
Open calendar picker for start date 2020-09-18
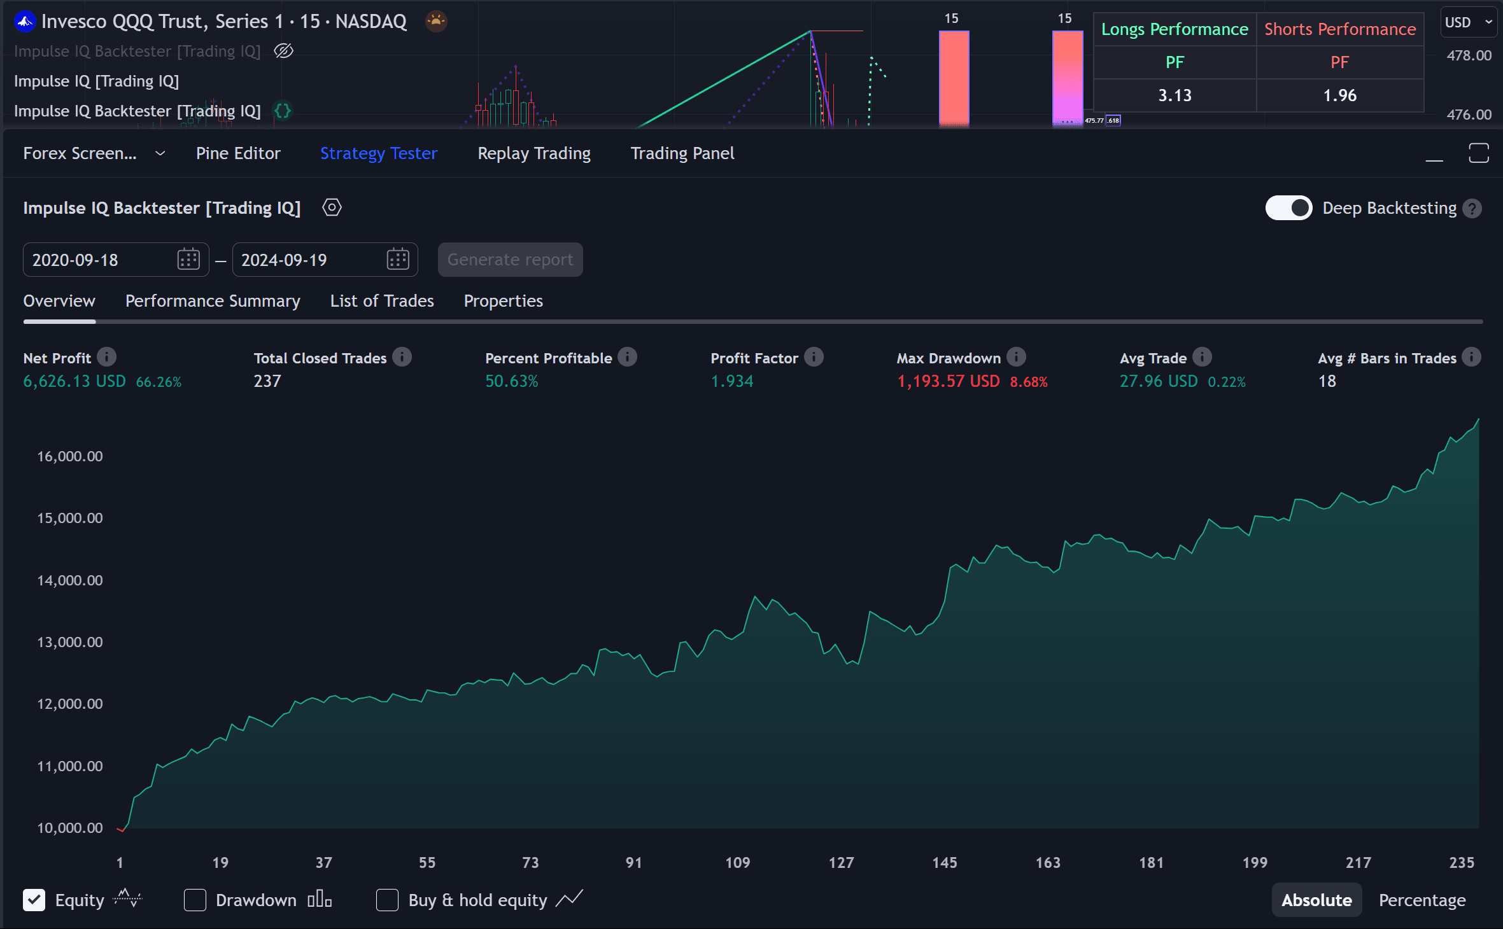(x=188, y=260)
